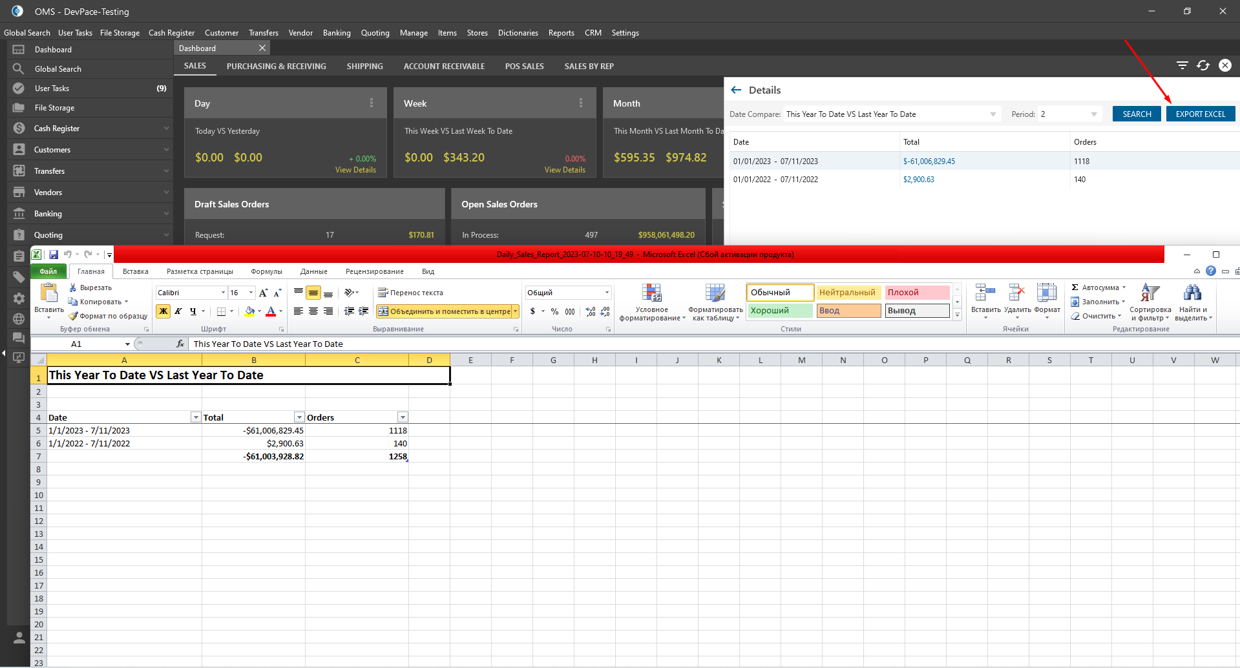This screenshot has height=668, width=1240.
Task: Click View Details link in Week card
Action: point(565,170)
